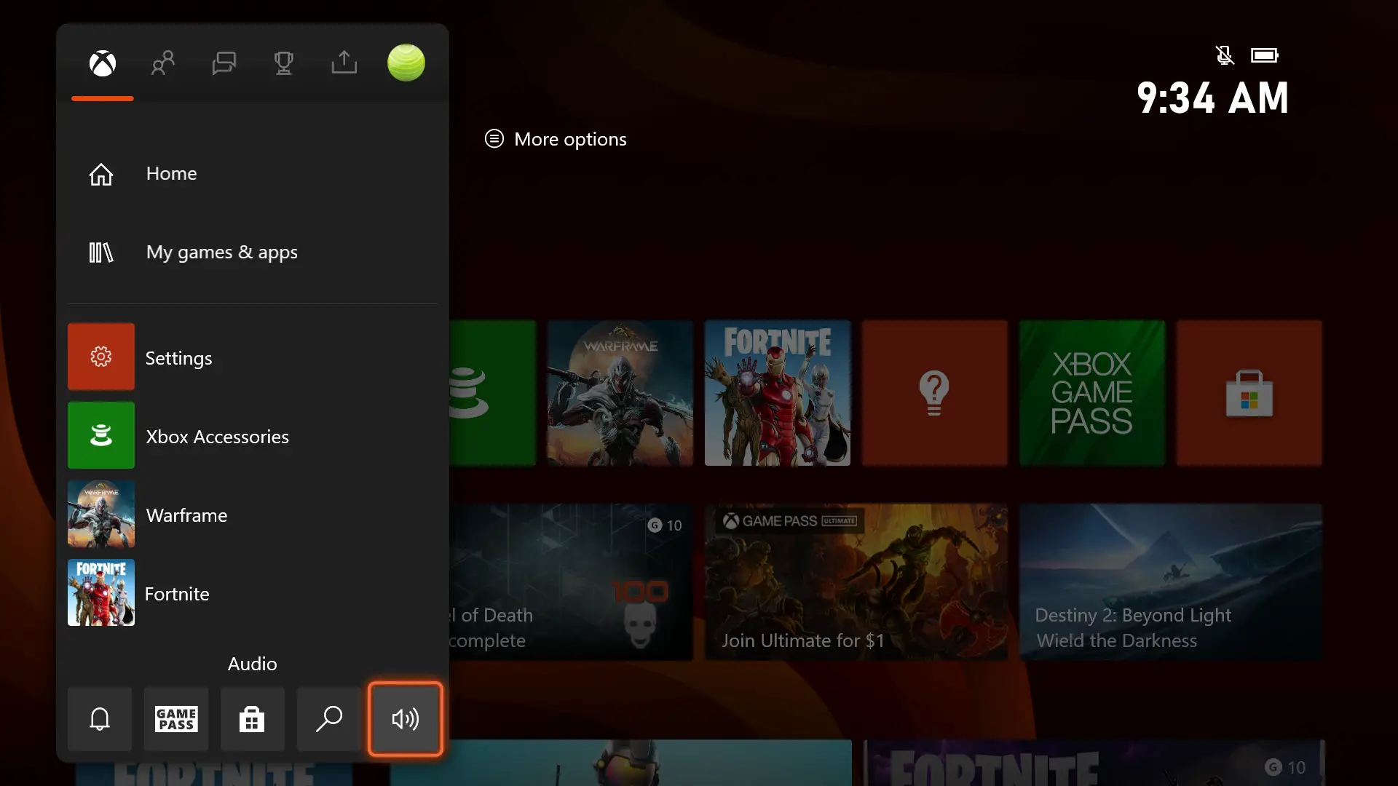Launch Warframe from the guide list

(186, 515)
